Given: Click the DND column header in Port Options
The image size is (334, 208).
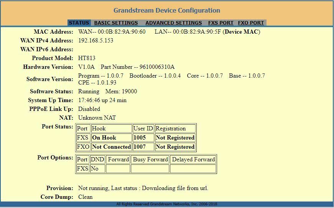Looking at the screenshot, I should pyautogui.click(x=97, y=159).
